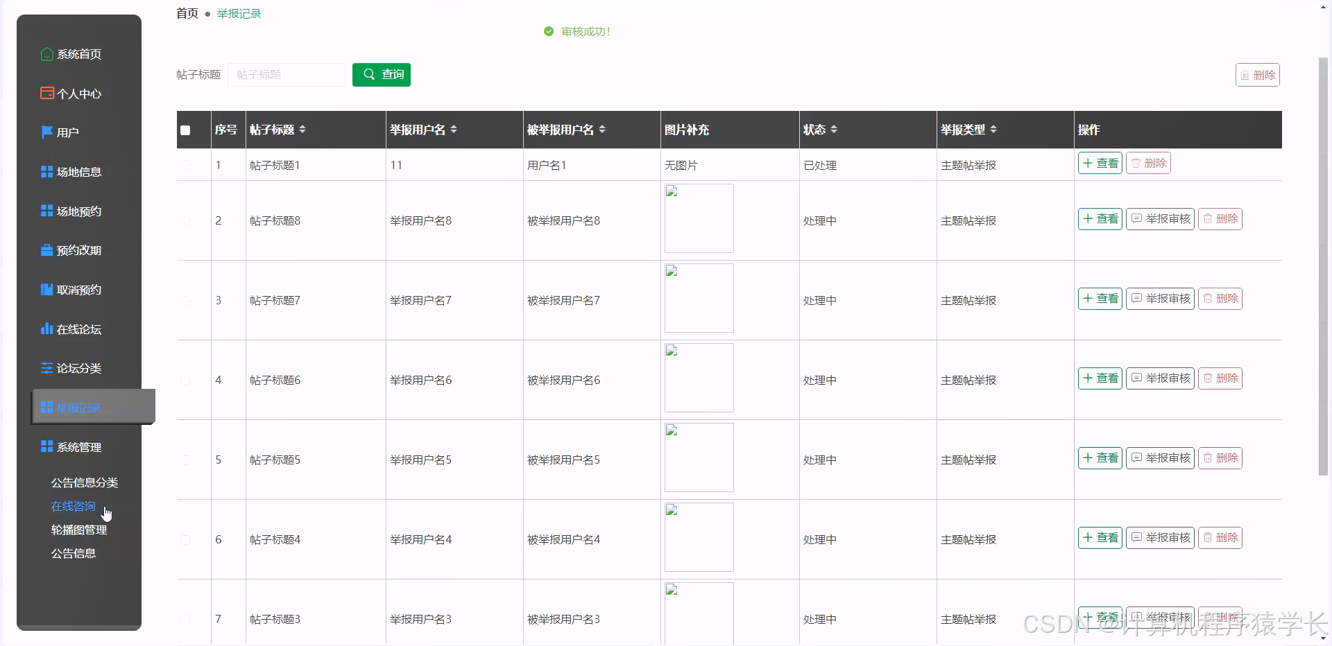Toggle the select-all checkbox in table header

click(185, 130)
